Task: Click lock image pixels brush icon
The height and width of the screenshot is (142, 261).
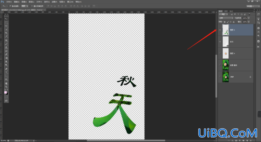Action: pos(228,22)
